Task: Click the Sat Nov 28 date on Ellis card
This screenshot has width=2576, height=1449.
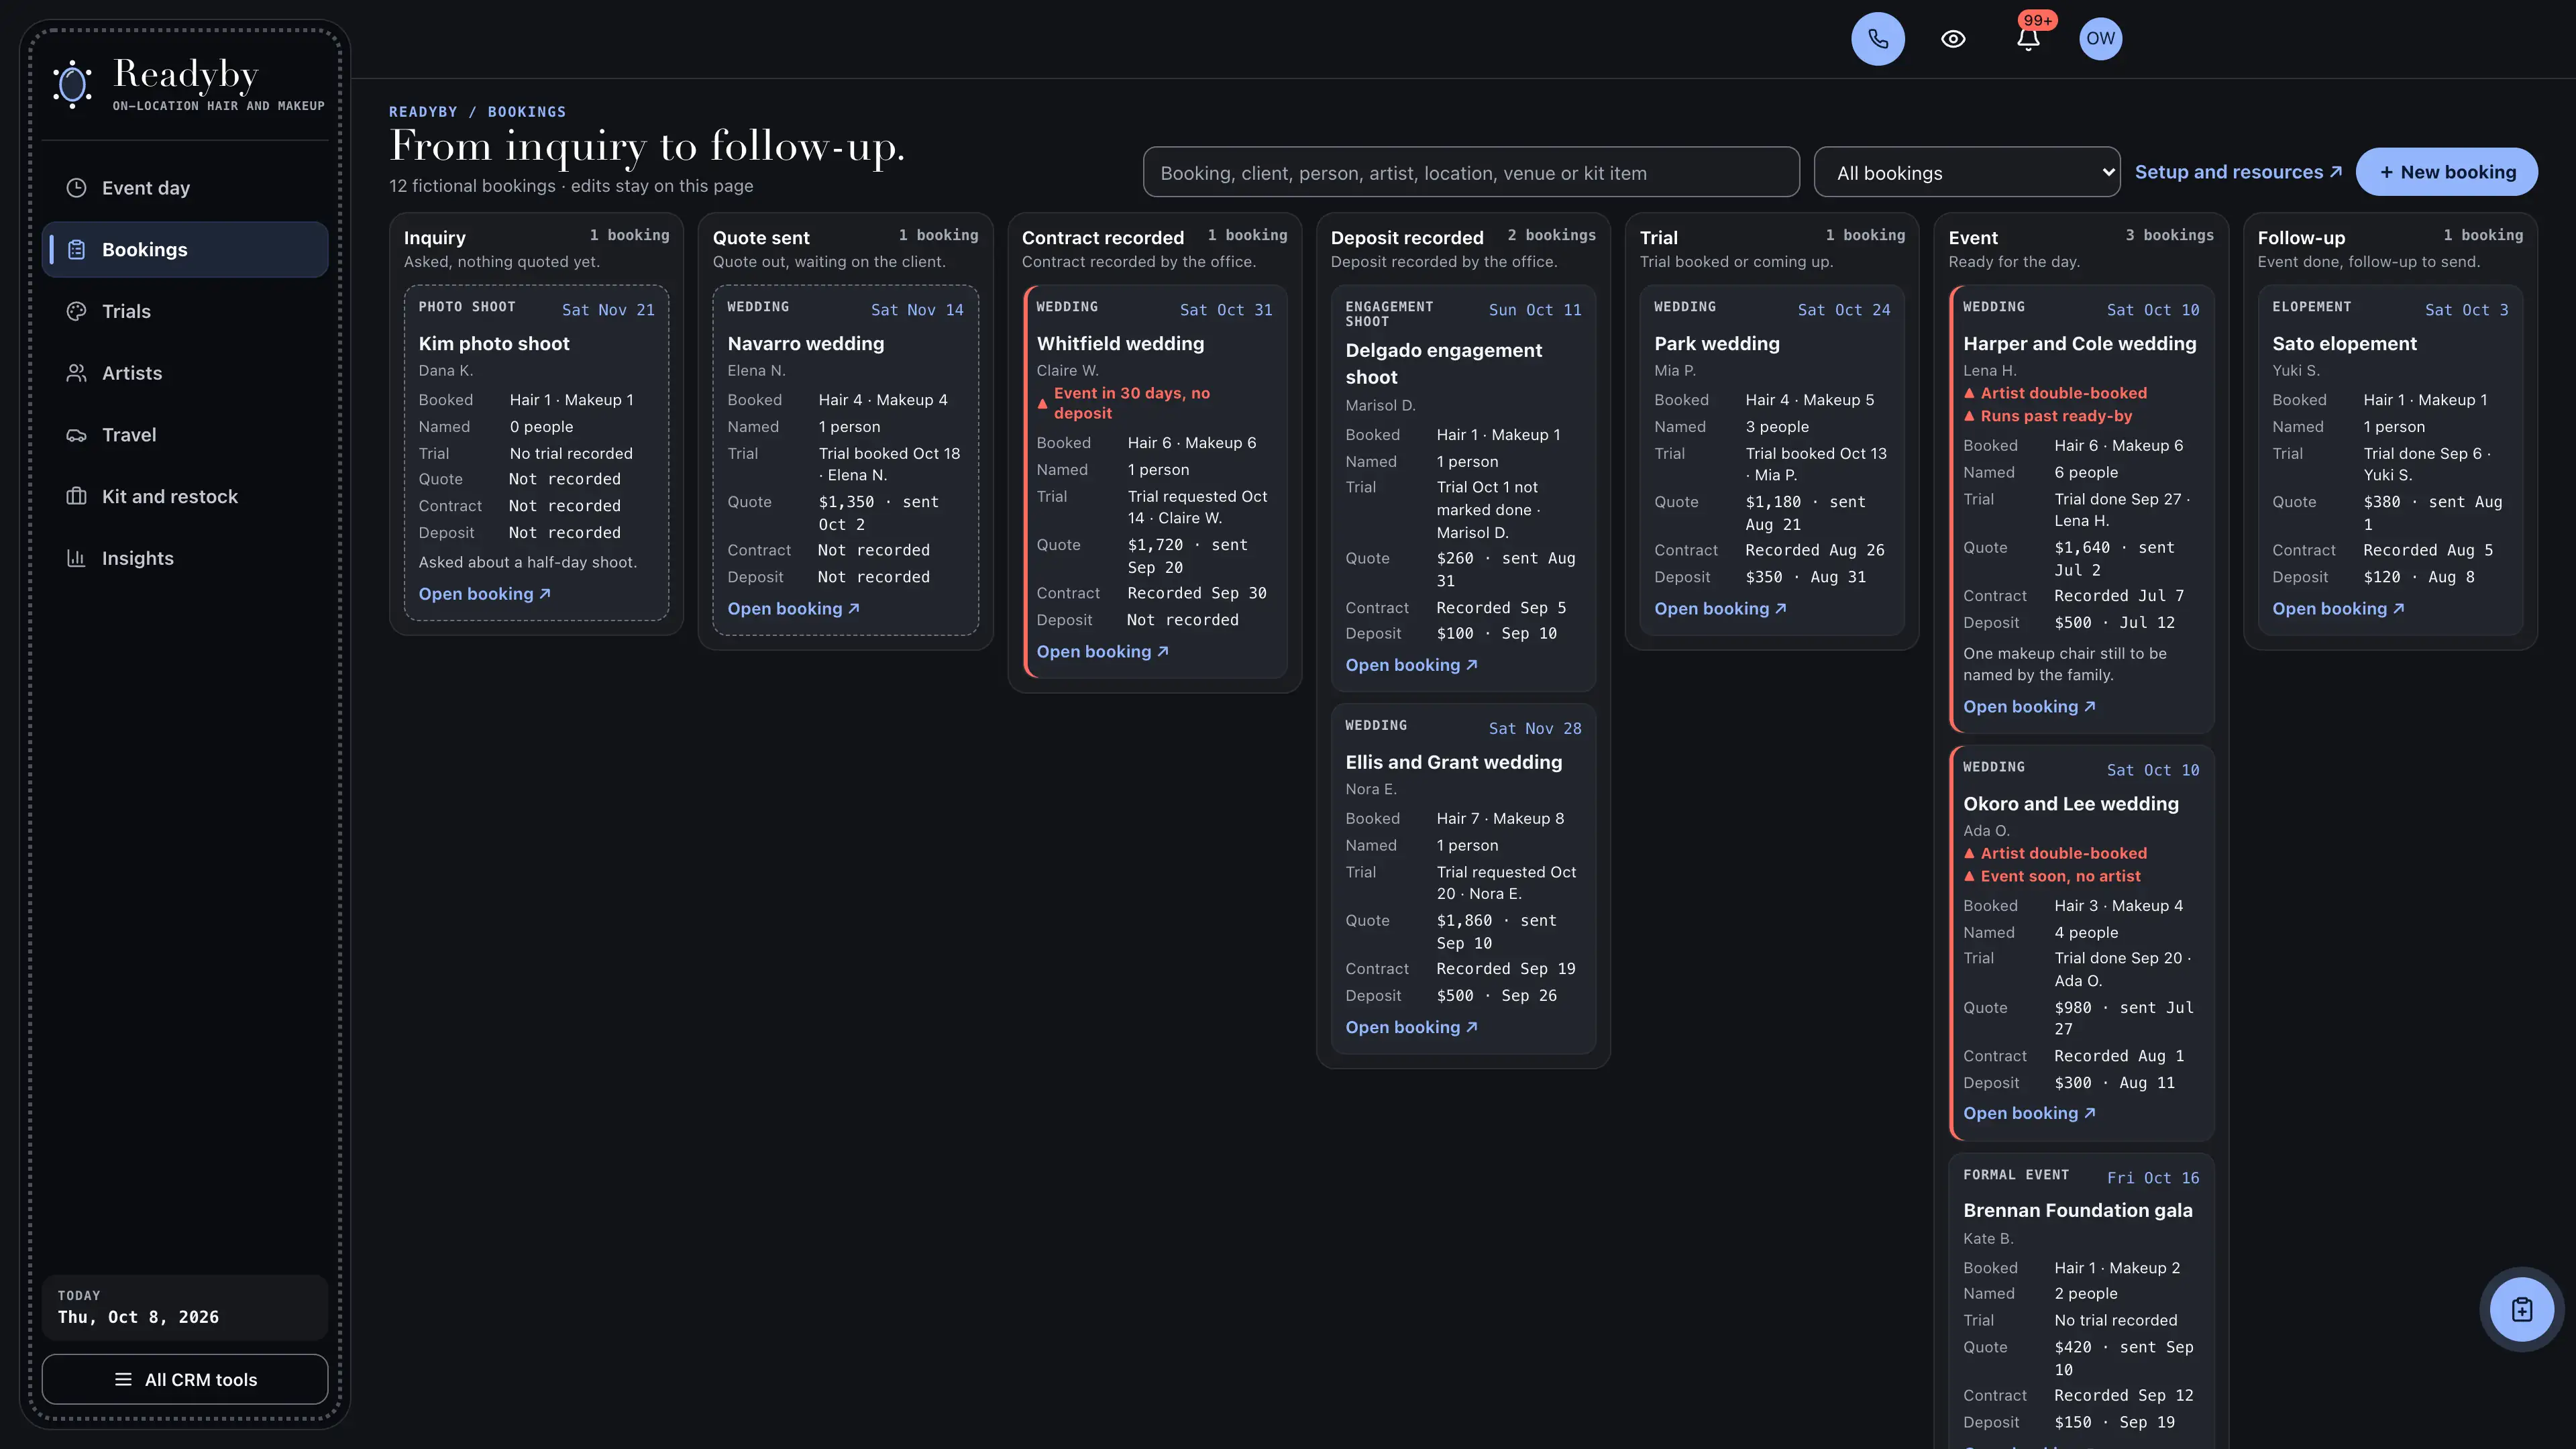Action: (1535, 728)
